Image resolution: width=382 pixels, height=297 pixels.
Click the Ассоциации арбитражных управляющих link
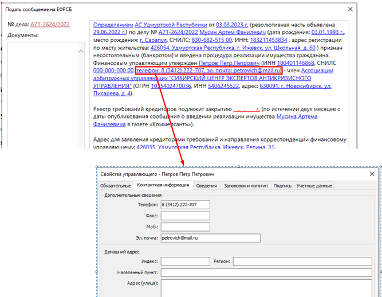coord(202,79)
